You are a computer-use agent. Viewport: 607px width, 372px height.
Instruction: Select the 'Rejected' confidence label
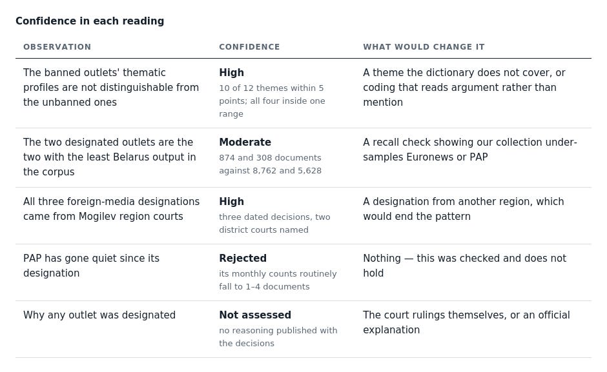pos(243,259)
